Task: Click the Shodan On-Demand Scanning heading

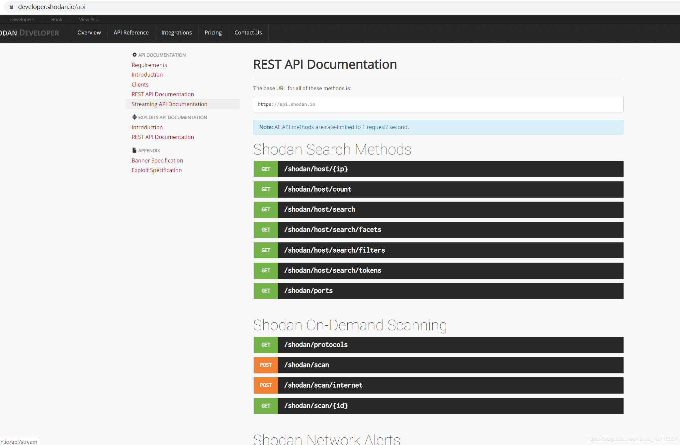Action: coord(350,325)
